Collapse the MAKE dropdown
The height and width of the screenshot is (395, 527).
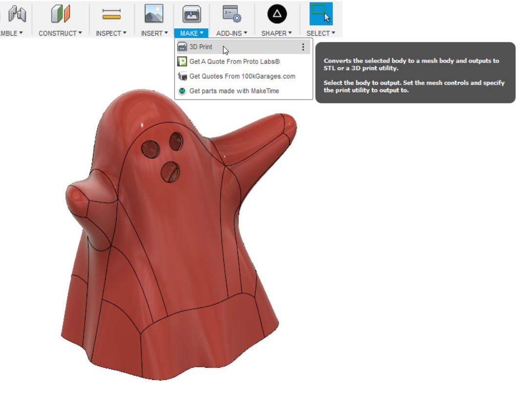[x=192, y=33]
